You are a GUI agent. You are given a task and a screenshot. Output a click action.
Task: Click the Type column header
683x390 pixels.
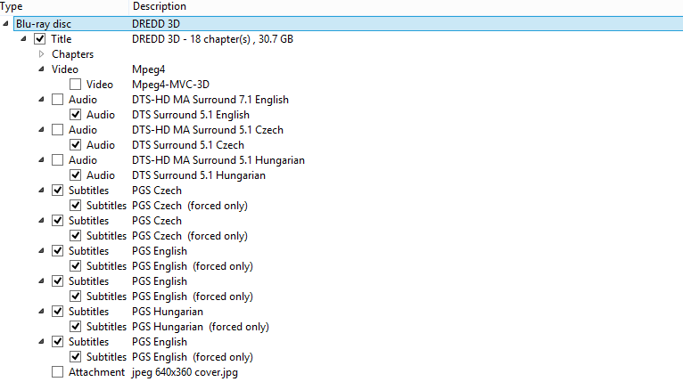tap(64, 6)
